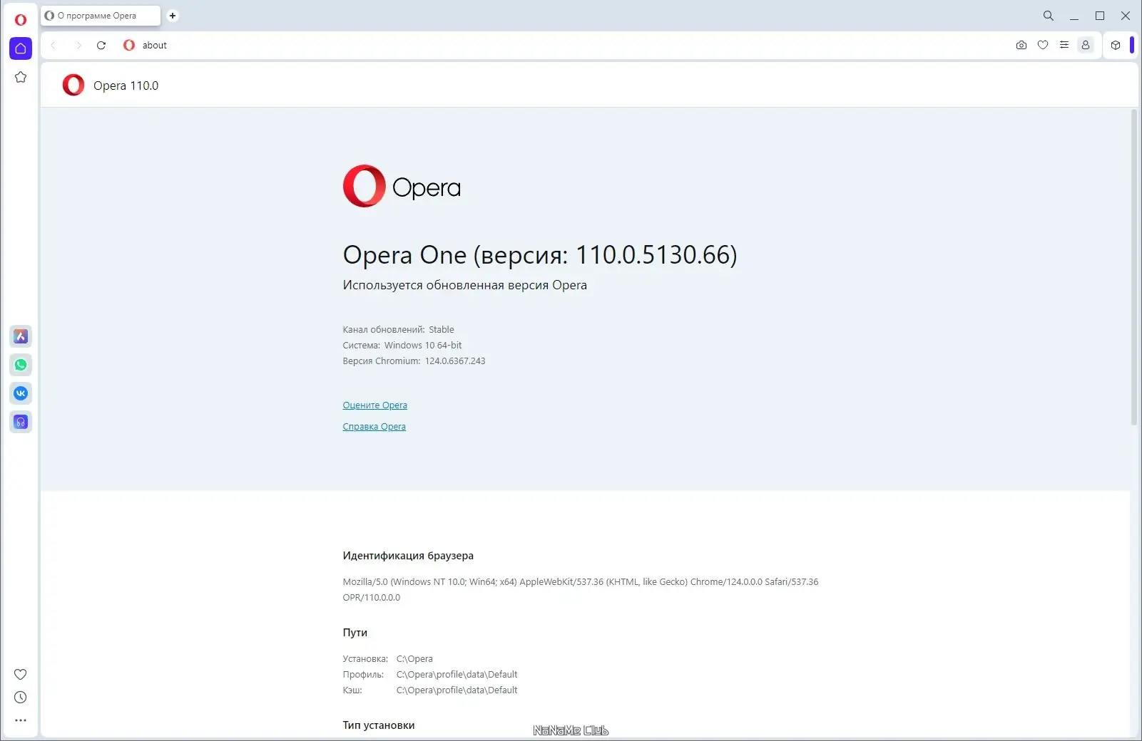This screenshot has width=1142, height=741.
Task: Open tab search magnifier icon
Action: tap(1049, 16)
